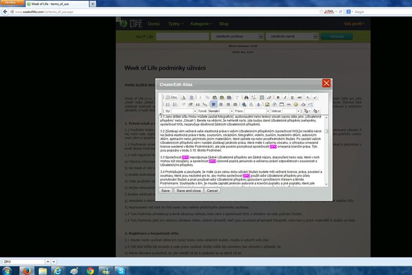Toggle strikethrough ABC formatting
The width and height of the screenshot is (412, 275).
tap(300, 97)
